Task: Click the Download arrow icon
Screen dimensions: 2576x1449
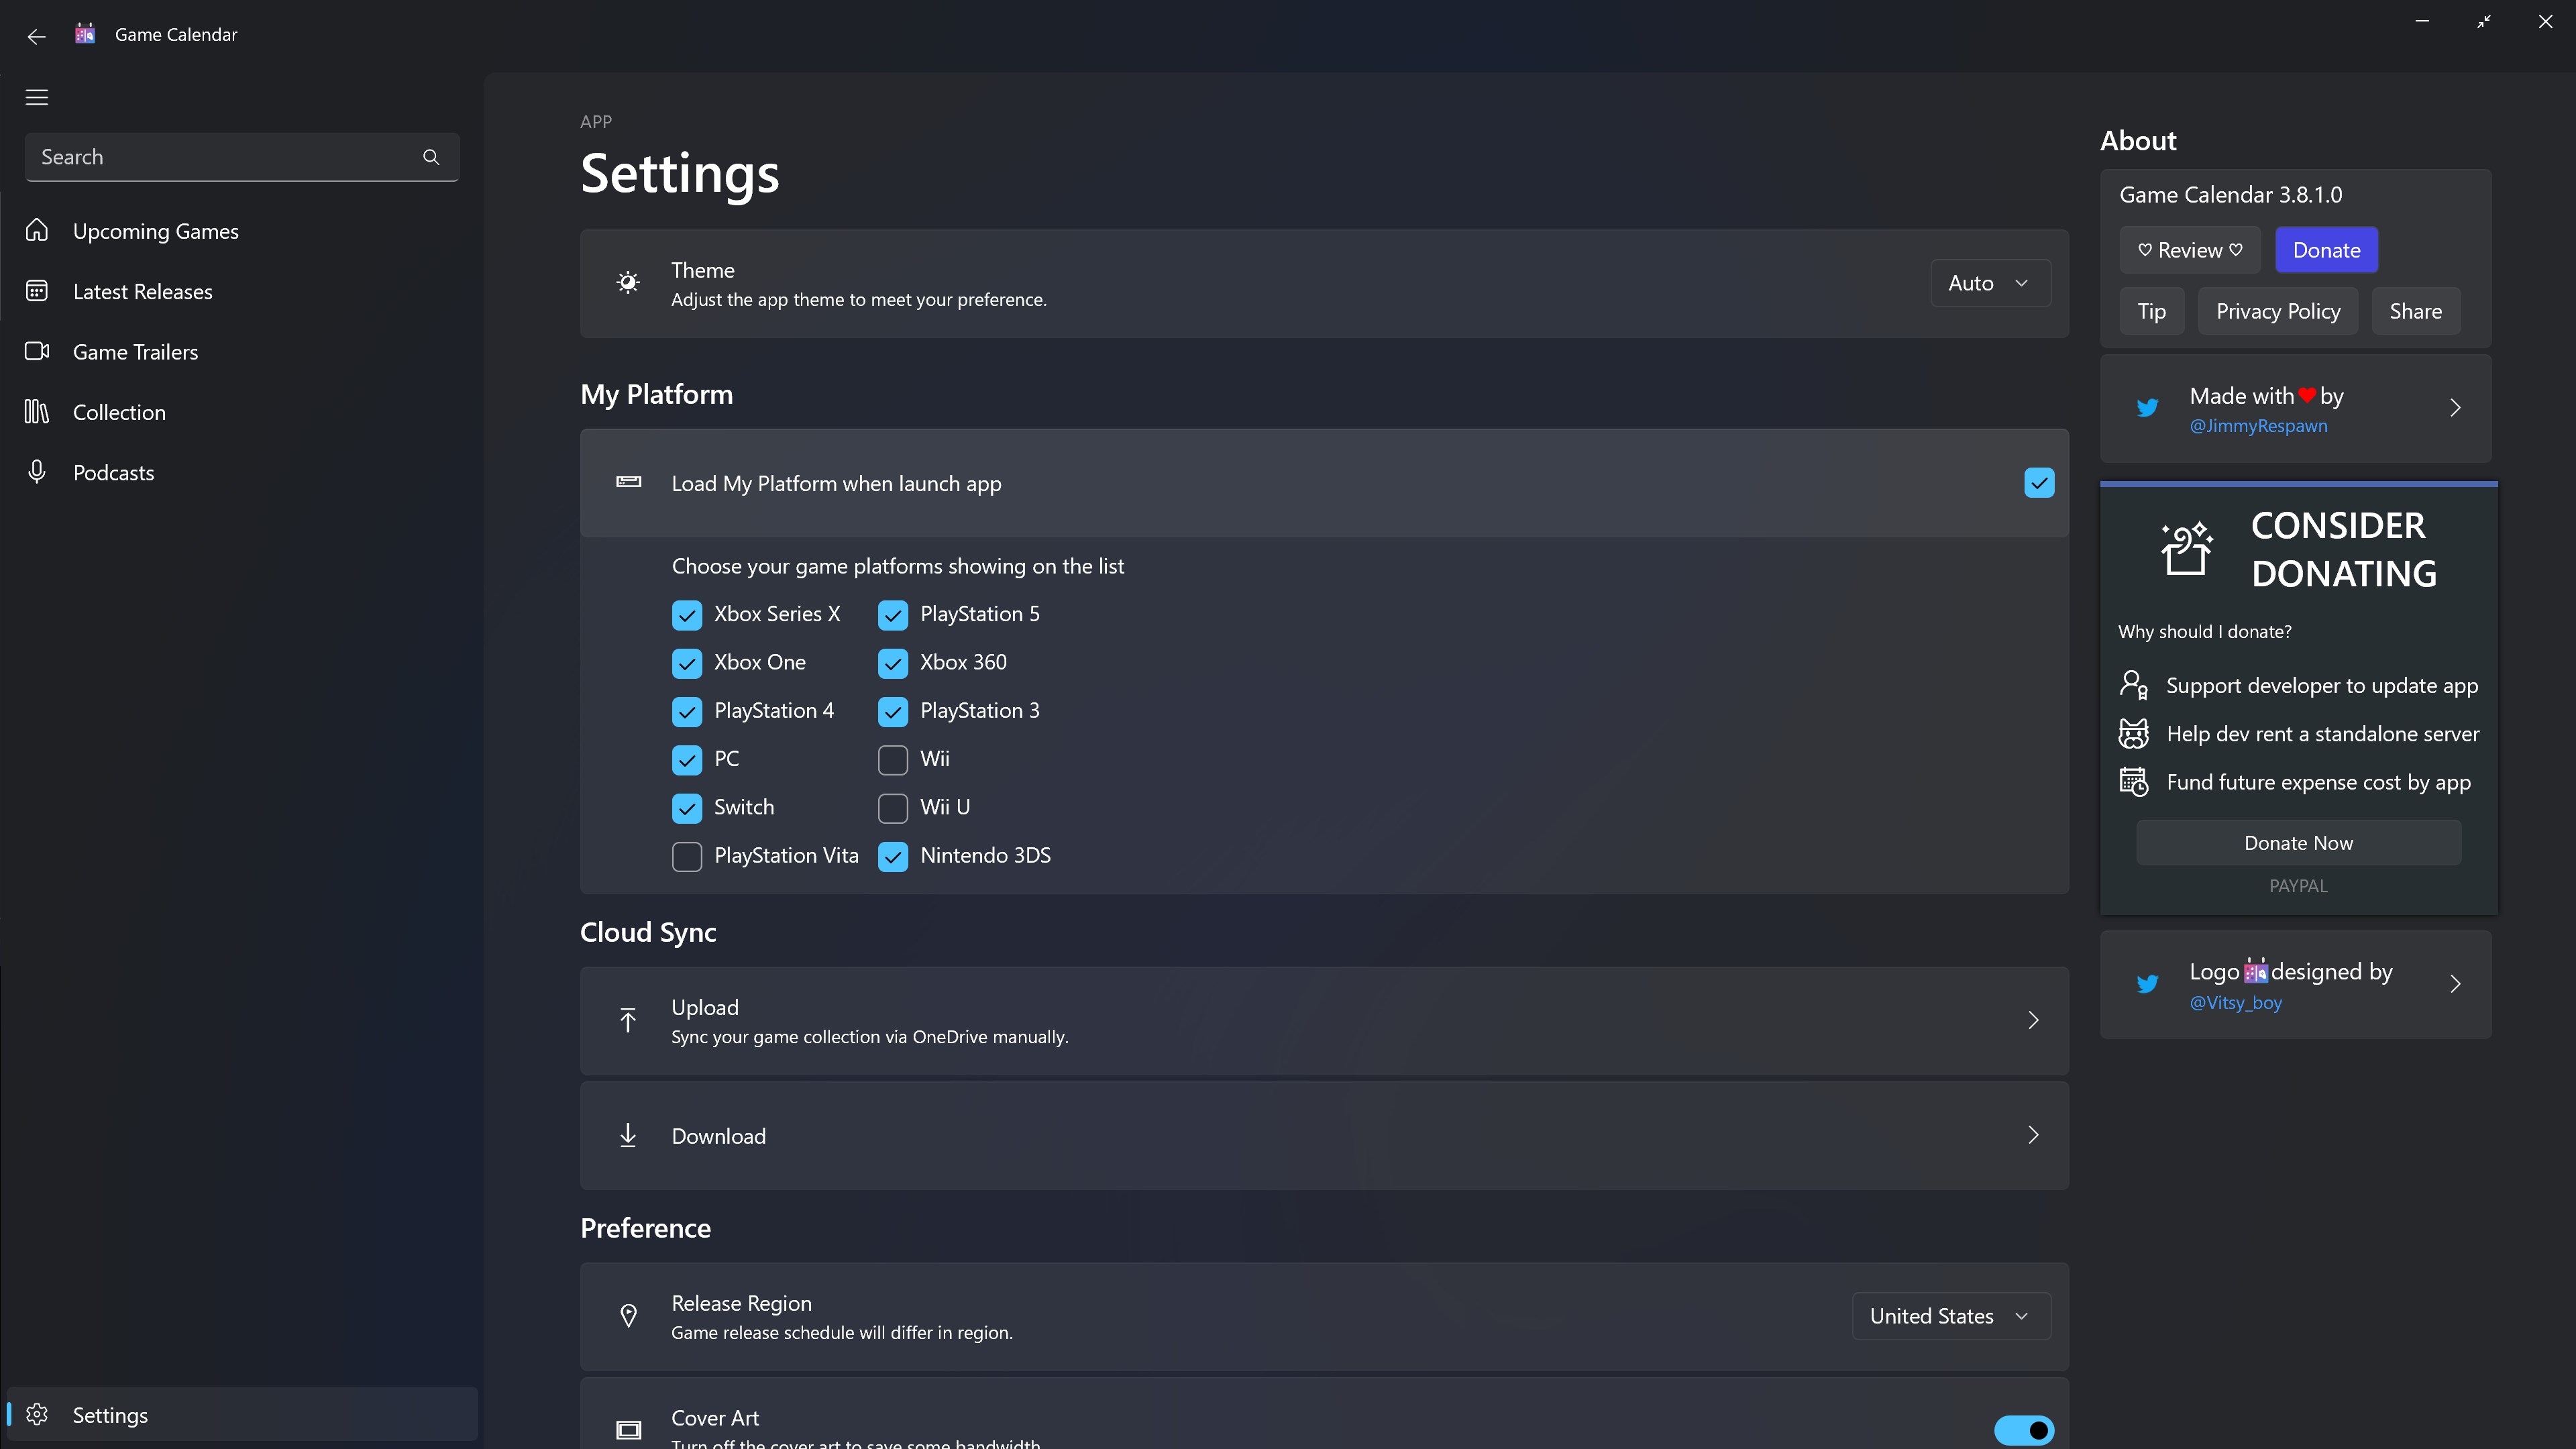Action: coord(628,1135)
